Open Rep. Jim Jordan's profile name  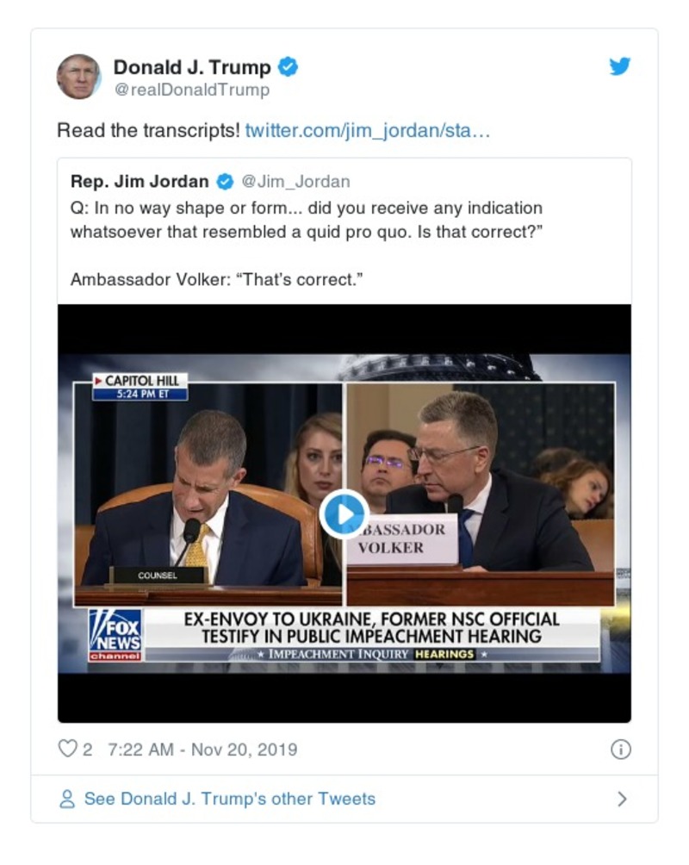click(140, 182)
